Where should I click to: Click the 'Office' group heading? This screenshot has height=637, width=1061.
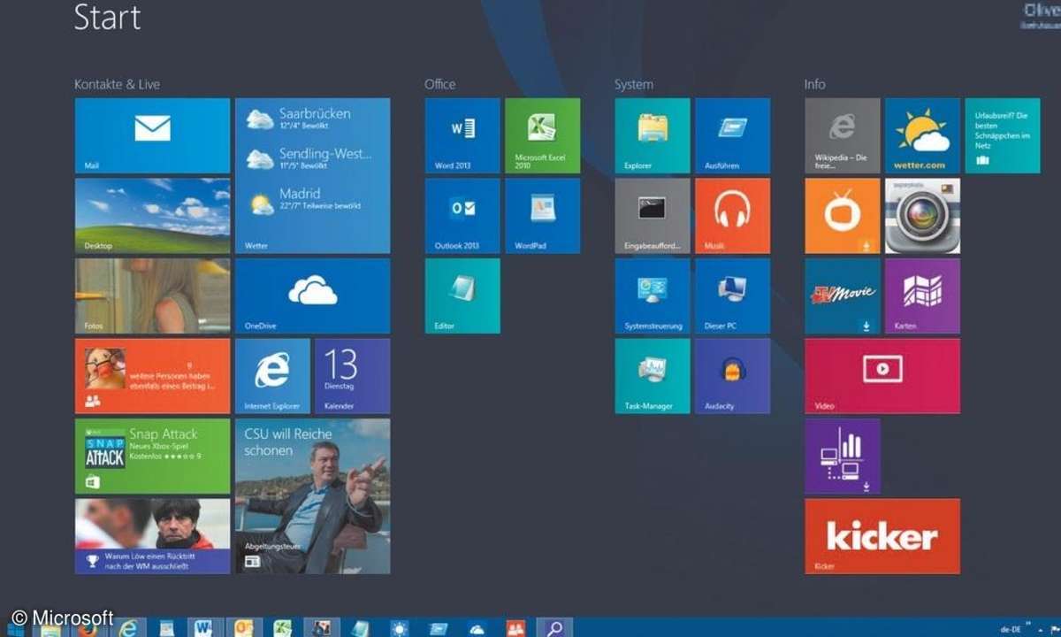pos(439,84)
